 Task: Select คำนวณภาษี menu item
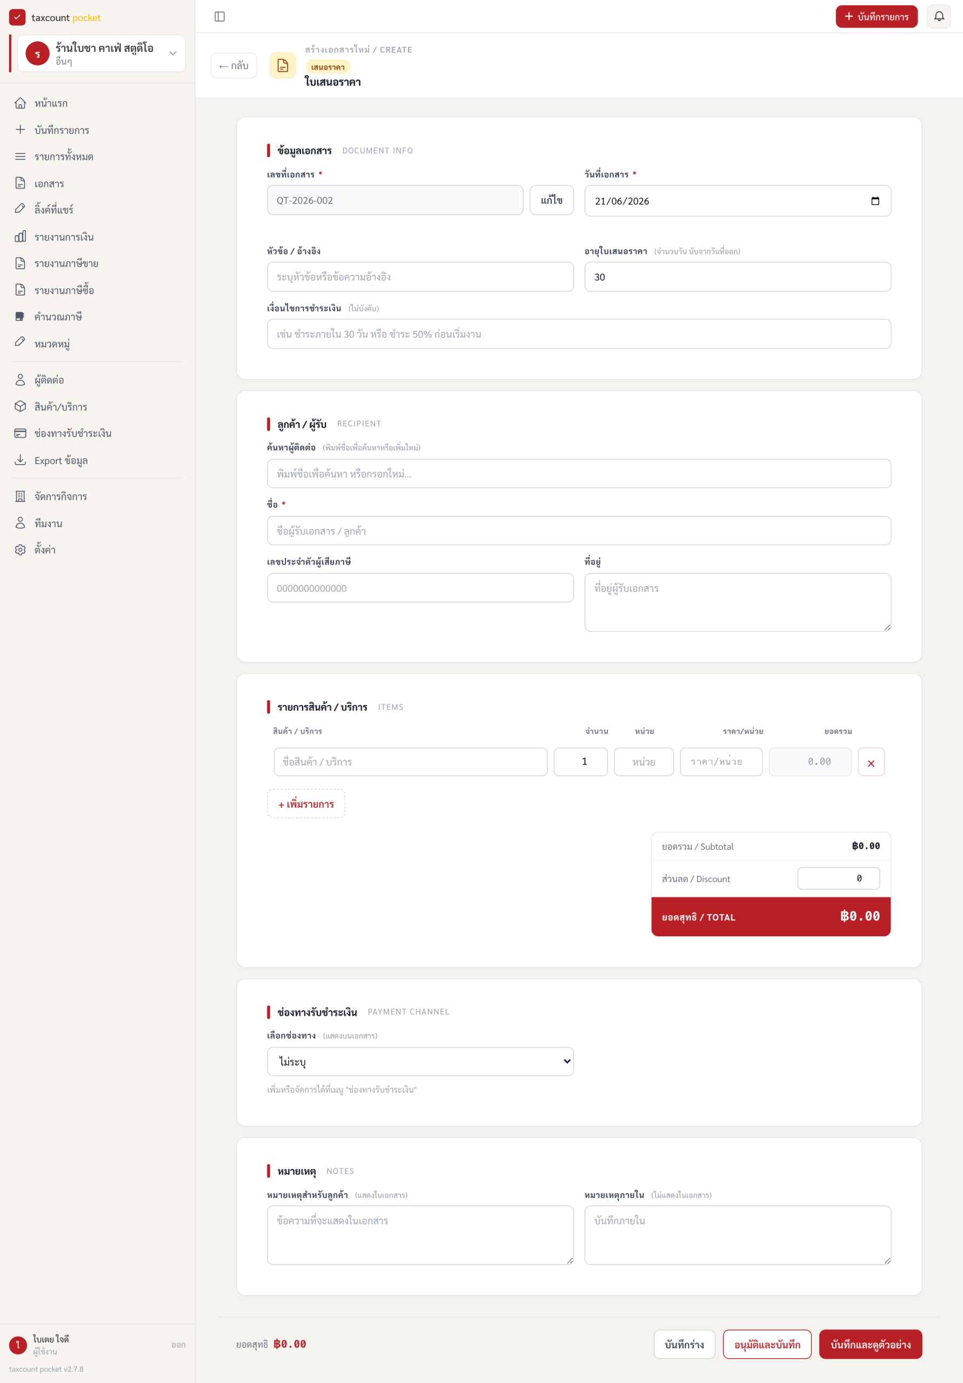click(x=98, y=316)
